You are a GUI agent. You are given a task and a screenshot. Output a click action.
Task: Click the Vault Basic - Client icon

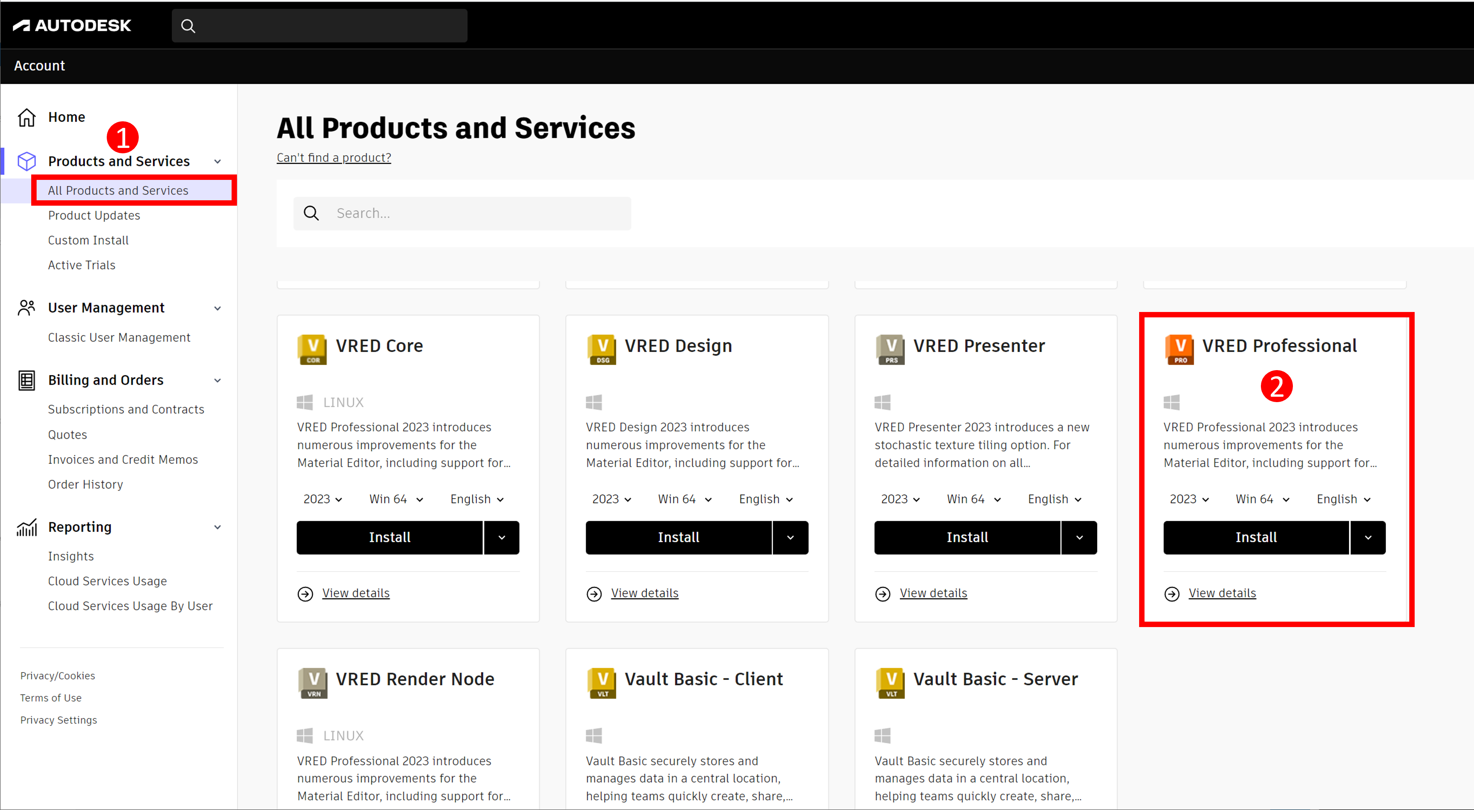pos(602,683)
